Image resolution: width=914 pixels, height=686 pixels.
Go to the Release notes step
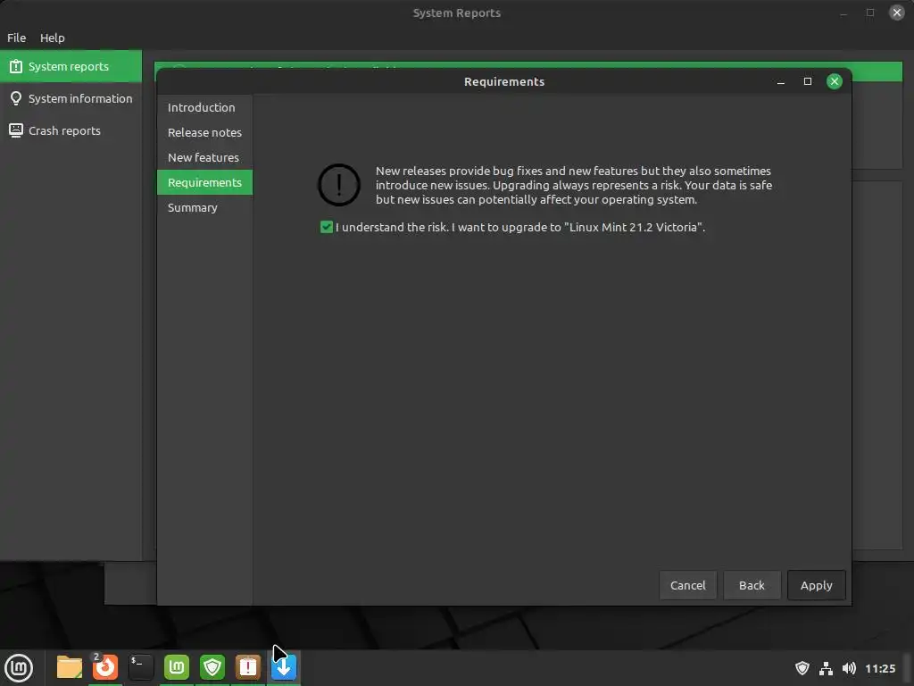[x=204, y=132]
